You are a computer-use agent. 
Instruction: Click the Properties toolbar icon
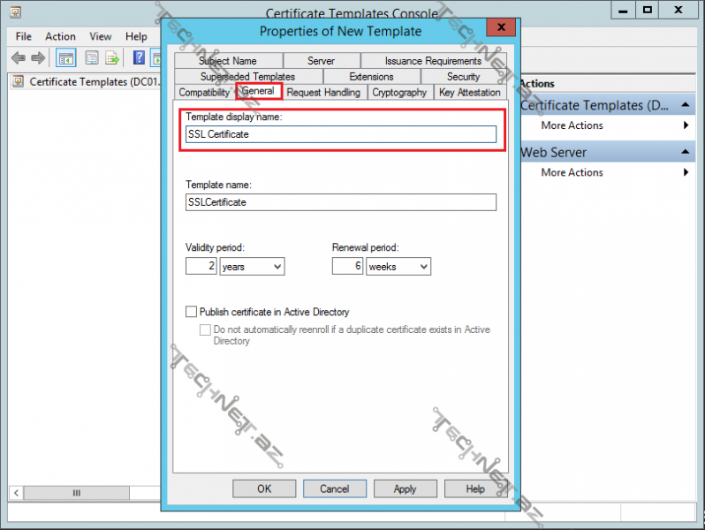(x=92, y=58)
